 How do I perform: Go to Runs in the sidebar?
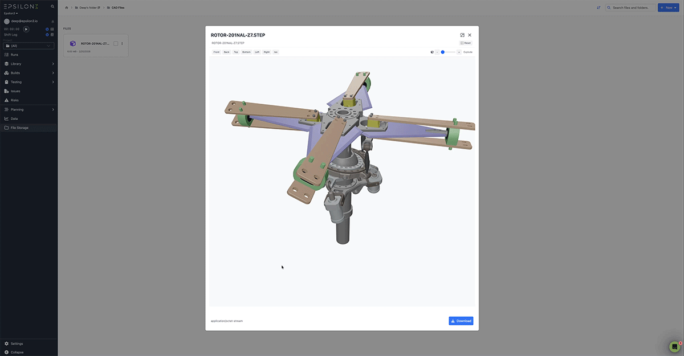[28, 55]
